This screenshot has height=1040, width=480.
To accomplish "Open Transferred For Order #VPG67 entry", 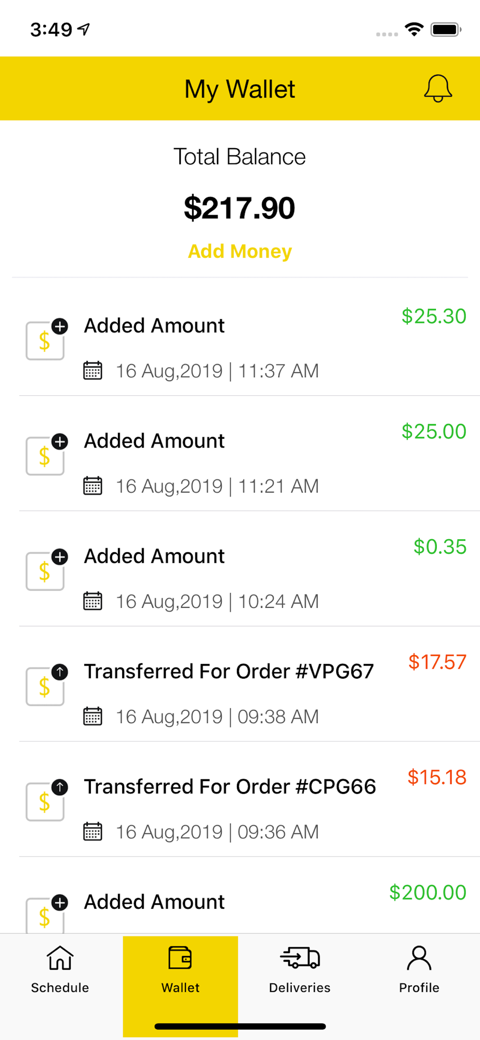I will [249, 684].
